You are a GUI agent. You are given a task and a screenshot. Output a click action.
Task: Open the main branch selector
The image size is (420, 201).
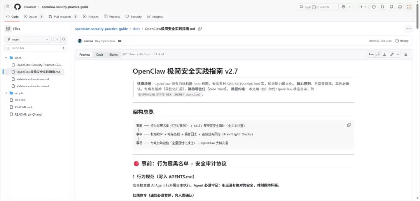coord(28,39)
